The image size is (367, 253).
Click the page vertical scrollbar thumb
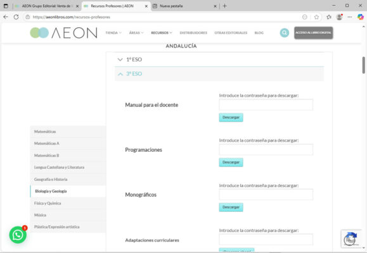coord(363,65)
